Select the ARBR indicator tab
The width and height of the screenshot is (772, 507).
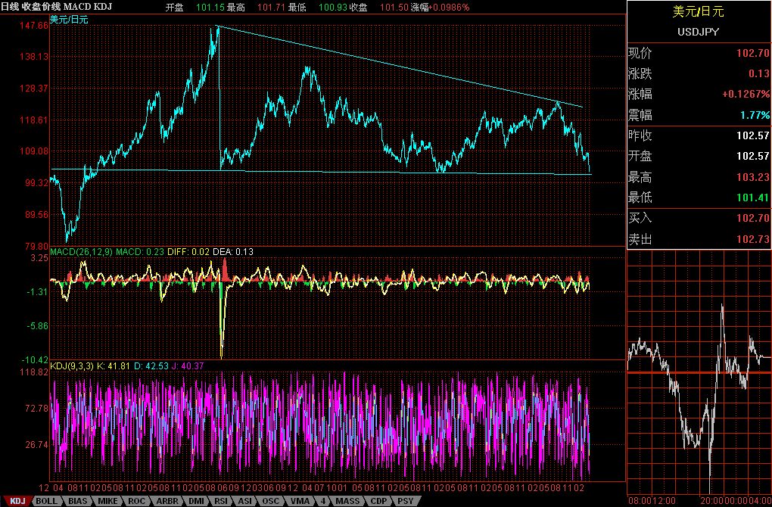point(167,501)
